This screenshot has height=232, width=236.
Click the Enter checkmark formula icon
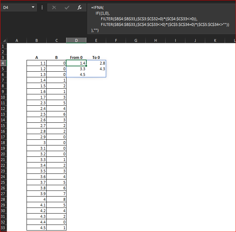click(x=67, y=7)
